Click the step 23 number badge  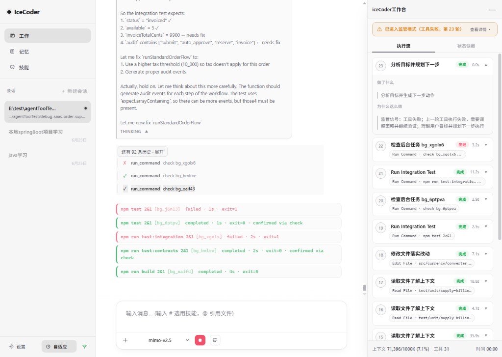click(x=380, y=66)
